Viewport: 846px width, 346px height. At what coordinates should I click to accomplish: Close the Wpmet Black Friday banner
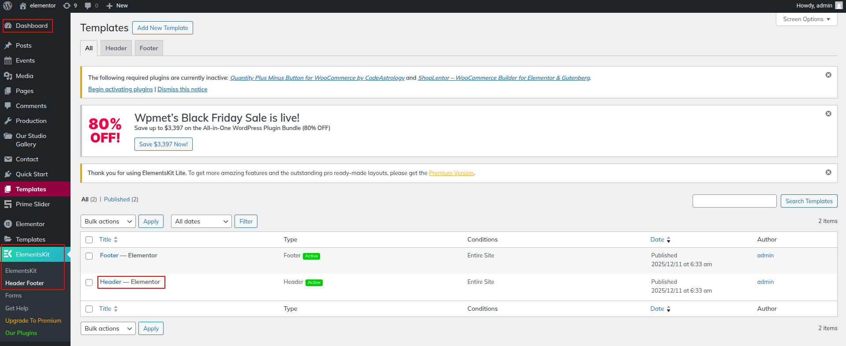[828, 114]
